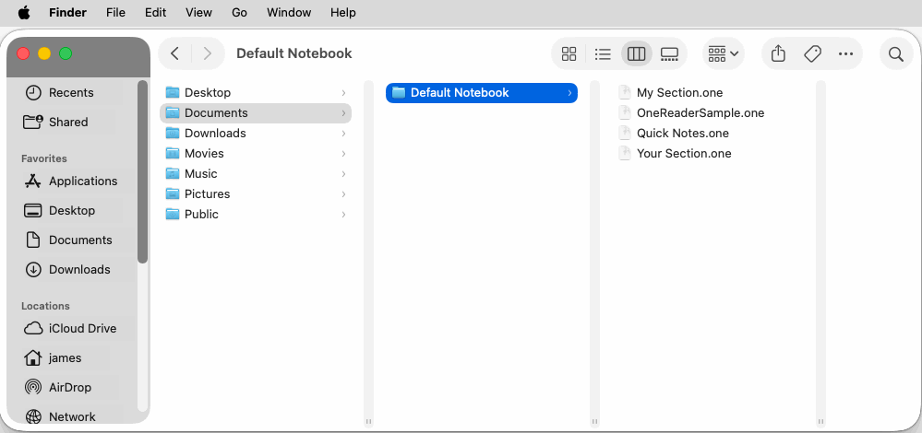Viewport: 922px width, 433px height.
Task: Switch to icon view
Action: (x=569, y=54)
